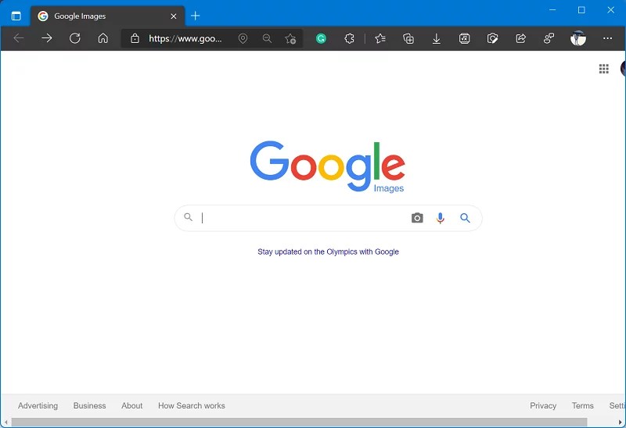626x428 pixels.
Task: Show the Downloads panel
Action: coord(437,38)
